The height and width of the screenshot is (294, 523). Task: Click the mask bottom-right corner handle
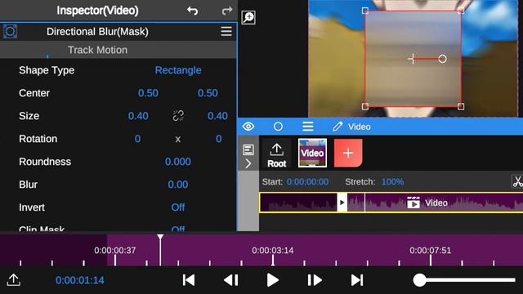pos(461,106)
